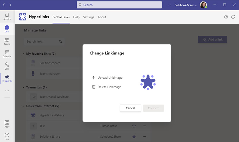Click the Solutions2Share creator column entry
Image resolution: width=239 pixels, height=142 pixels.
point(110,136)
